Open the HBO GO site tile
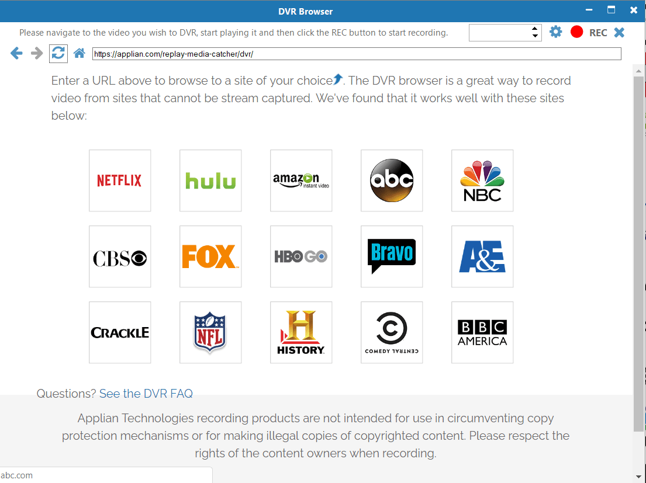This screenshot has height=483, width=646. click(301, 256)
